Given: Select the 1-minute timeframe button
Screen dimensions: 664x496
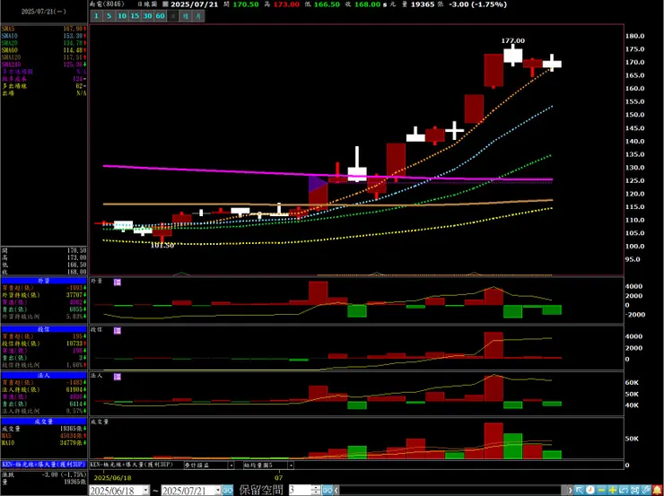Looking at the screenshot, I should point(97,16).
